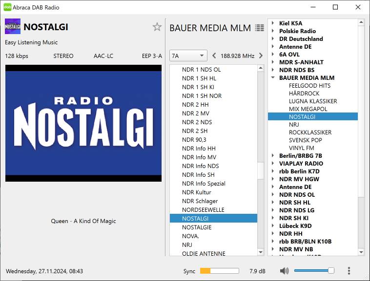Select HÅRDROCK in the ensemble tree
Screen dimensions: 370x281
coord(304,94)
